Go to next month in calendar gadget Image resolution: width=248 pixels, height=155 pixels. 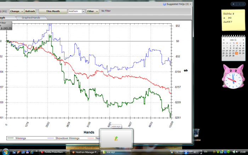coord(243,40)
